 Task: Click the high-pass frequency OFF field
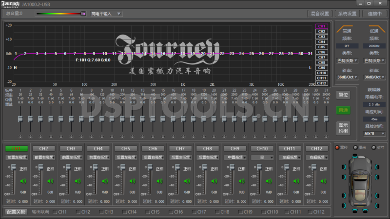[x=347, y=46]
